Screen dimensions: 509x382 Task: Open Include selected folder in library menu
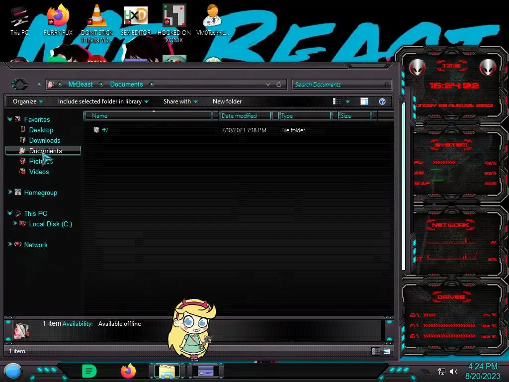click(103, 101)
